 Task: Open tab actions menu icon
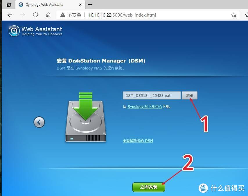[9, 5]
